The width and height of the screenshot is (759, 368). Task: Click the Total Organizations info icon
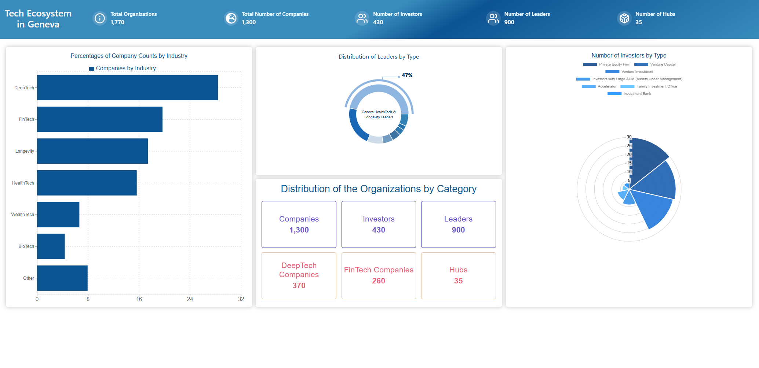point(99,18)
